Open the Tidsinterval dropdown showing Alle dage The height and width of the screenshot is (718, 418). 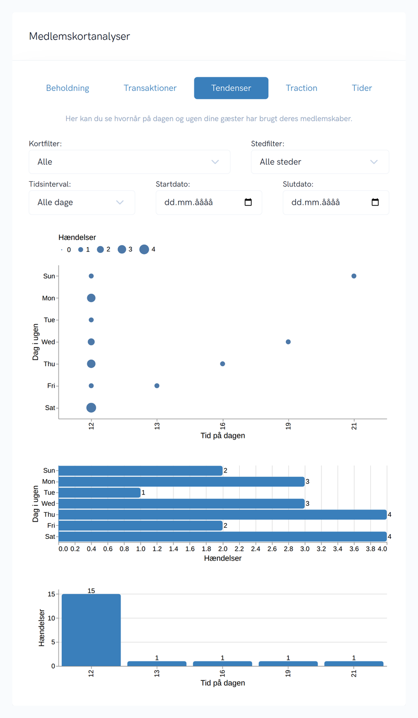click(x=82, y=202)
